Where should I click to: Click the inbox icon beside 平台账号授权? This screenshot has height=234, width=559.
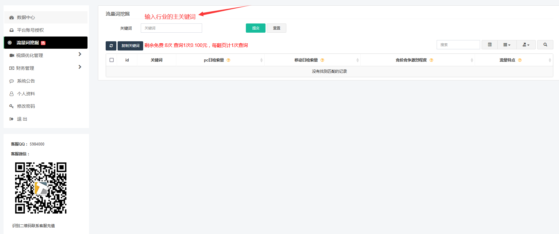click(x=12, y=30)
